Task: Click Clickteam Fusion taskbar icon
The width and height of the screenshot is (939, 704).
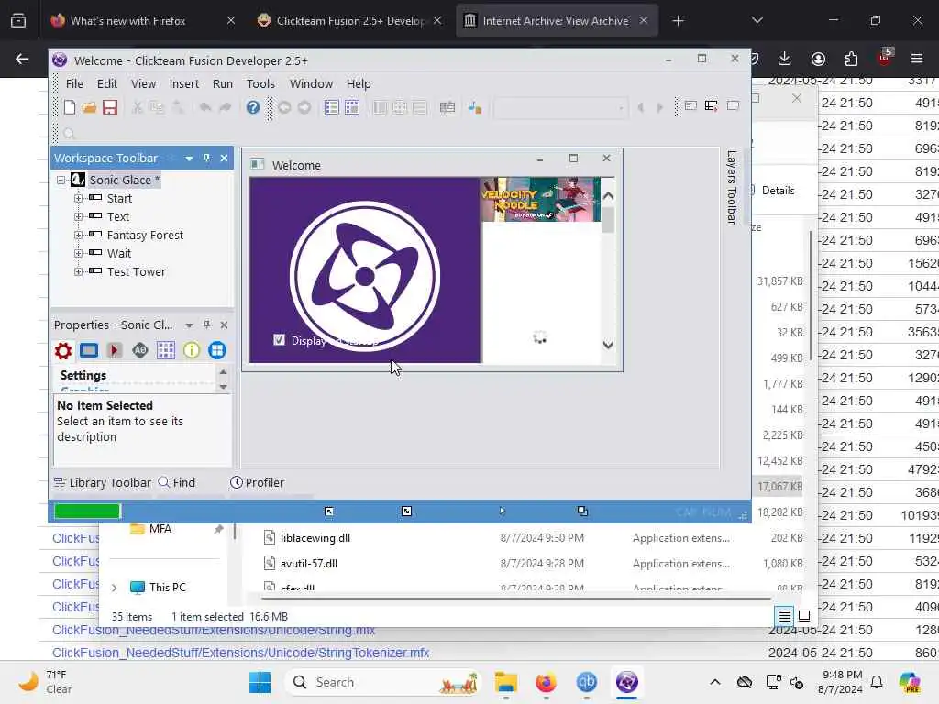Action: click(627, 682)
